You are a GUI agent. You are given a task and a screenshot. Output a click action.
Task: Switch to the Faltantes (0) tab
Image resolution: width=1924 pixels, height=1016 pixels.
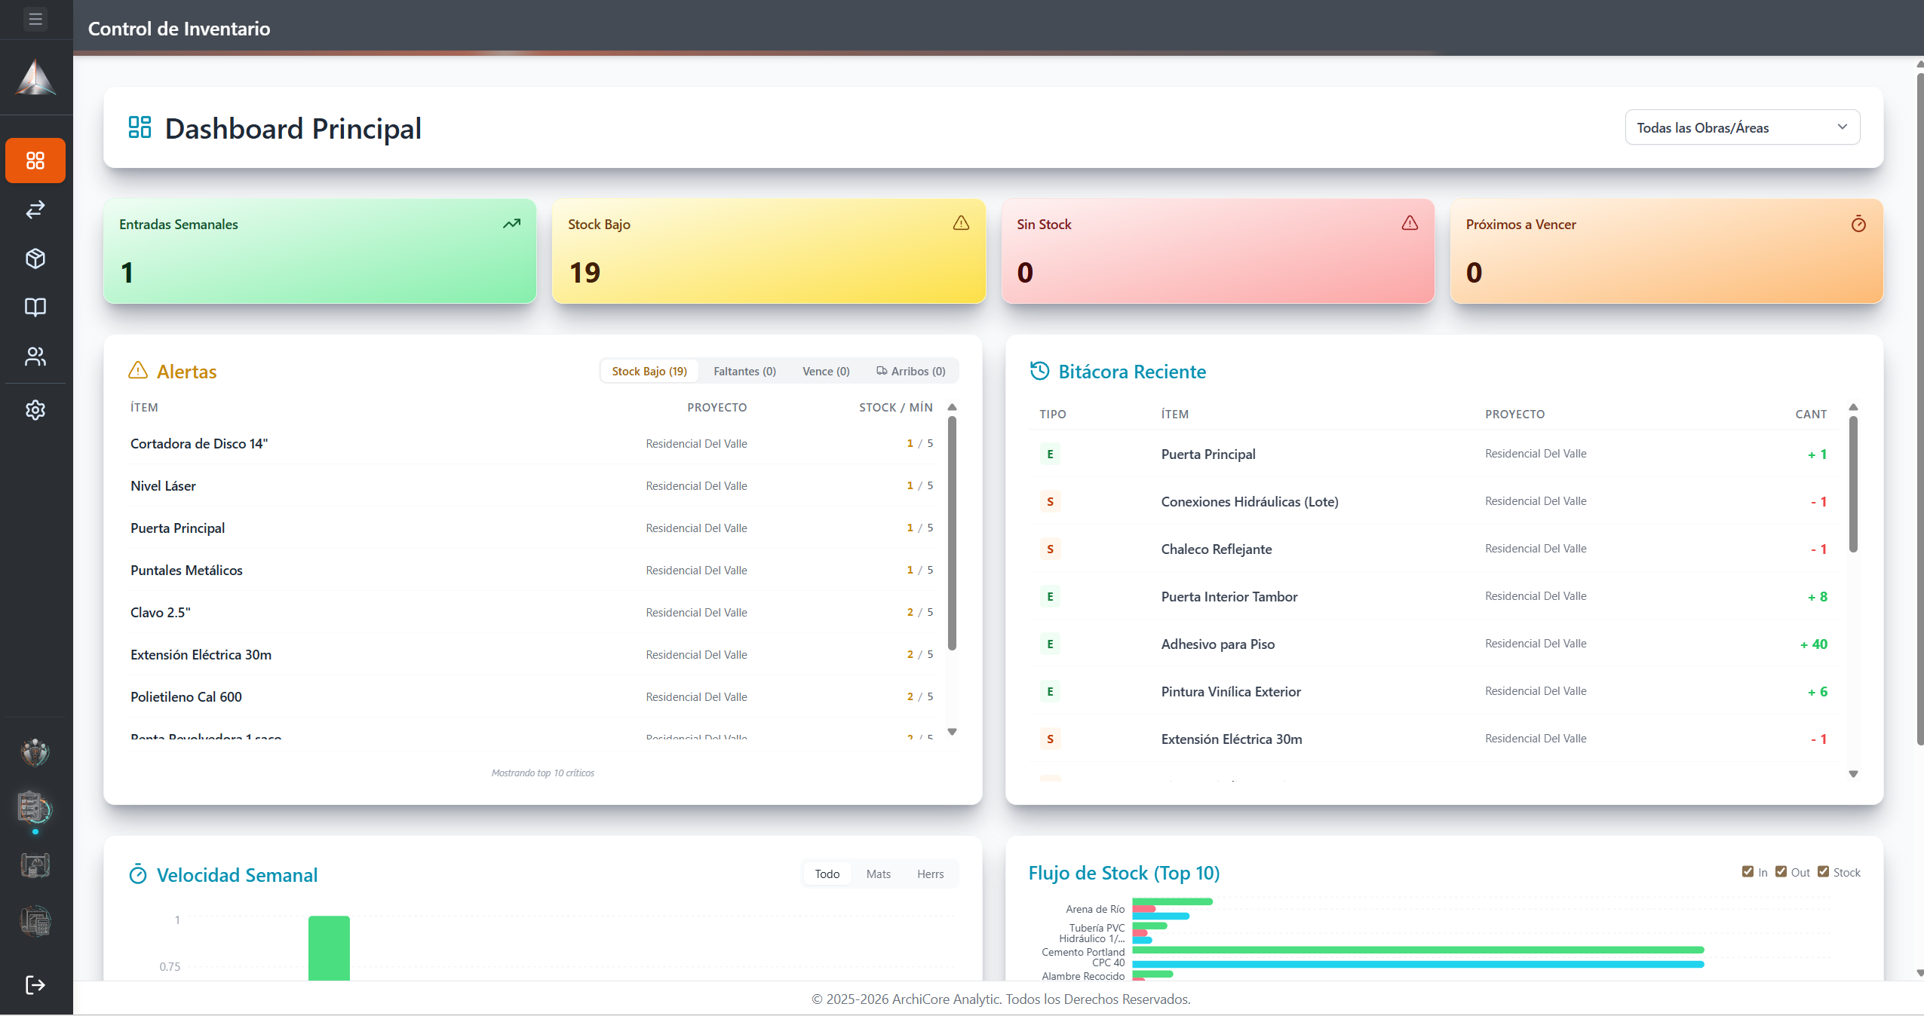pos(744,371)
